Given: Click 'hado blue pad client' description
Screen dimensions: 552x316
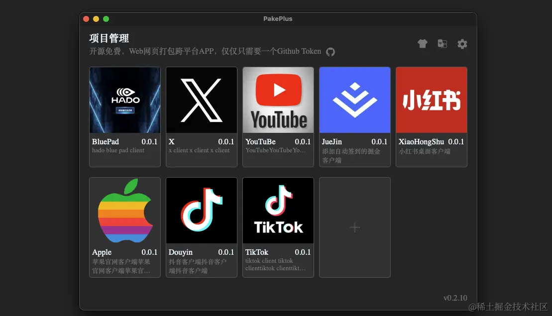Looking at the screenshot, I should tap(118, 150).
